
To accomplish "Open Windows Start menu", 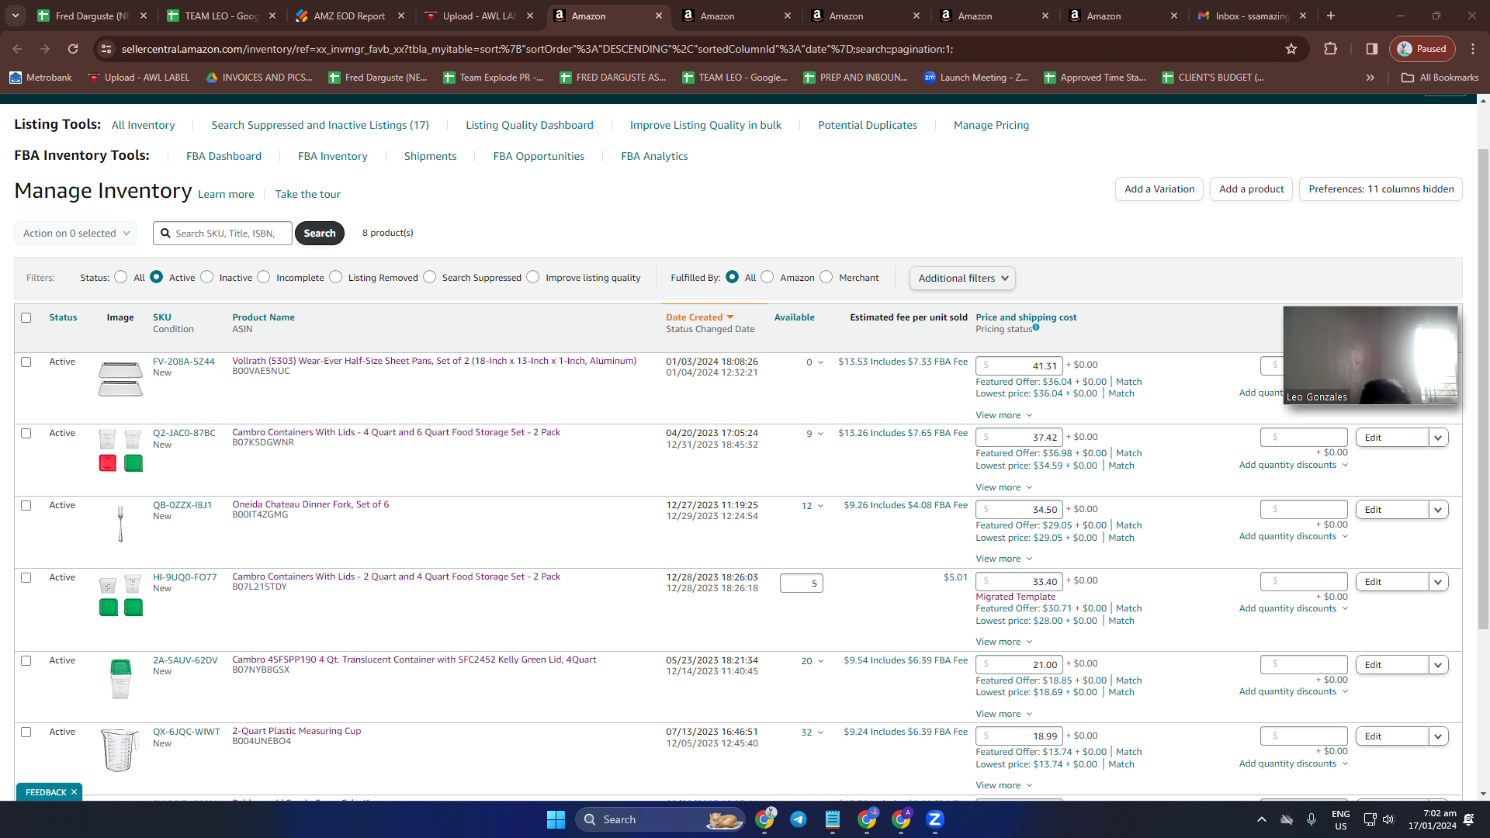I will [x=556, y=819].
